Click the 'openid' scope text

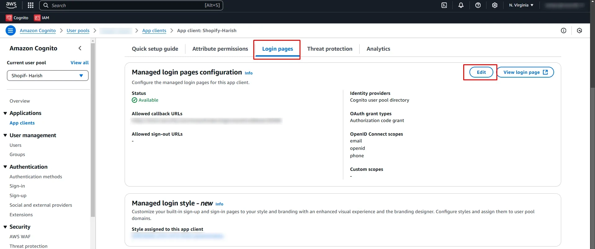click(x=357, y=148)
